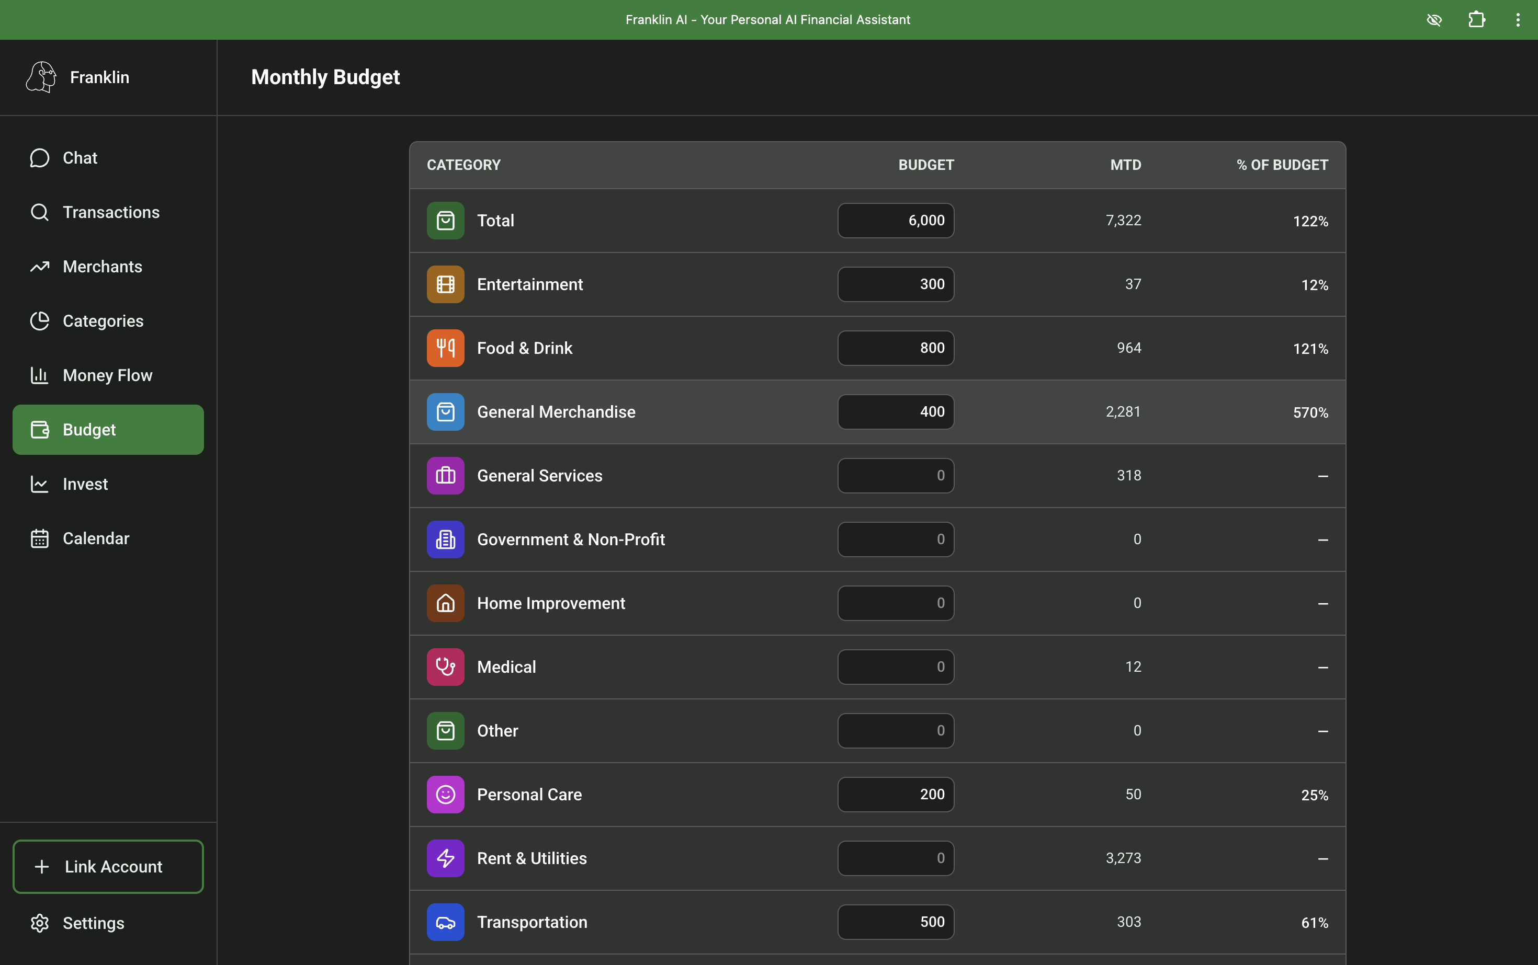The image size is (1538, 965).
Task: Click the Settings gear icon
Action: point(40,923)
